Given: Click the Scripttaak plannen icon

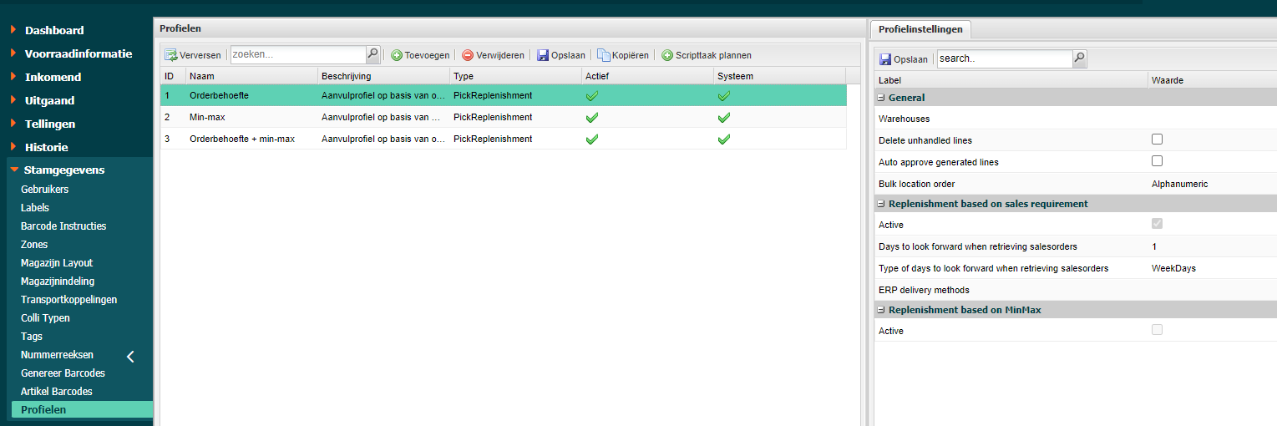Looking at the screenshot, I should (667, 55).
